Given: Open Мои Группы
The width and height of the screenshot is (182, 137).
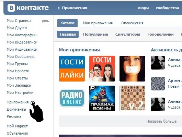Looking at the screenshot, I should 17,64.
